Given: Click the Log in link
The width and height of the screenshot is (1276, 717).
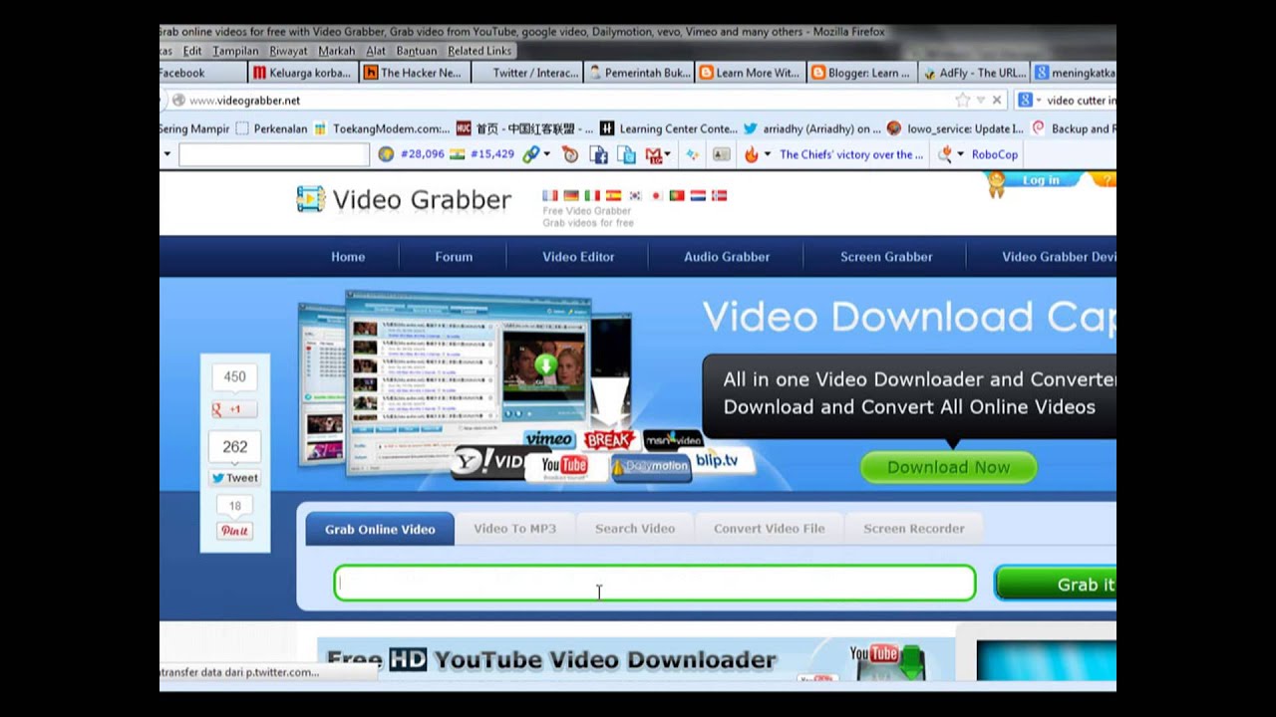Looking at the screenshot, I should click(1040, 180).
